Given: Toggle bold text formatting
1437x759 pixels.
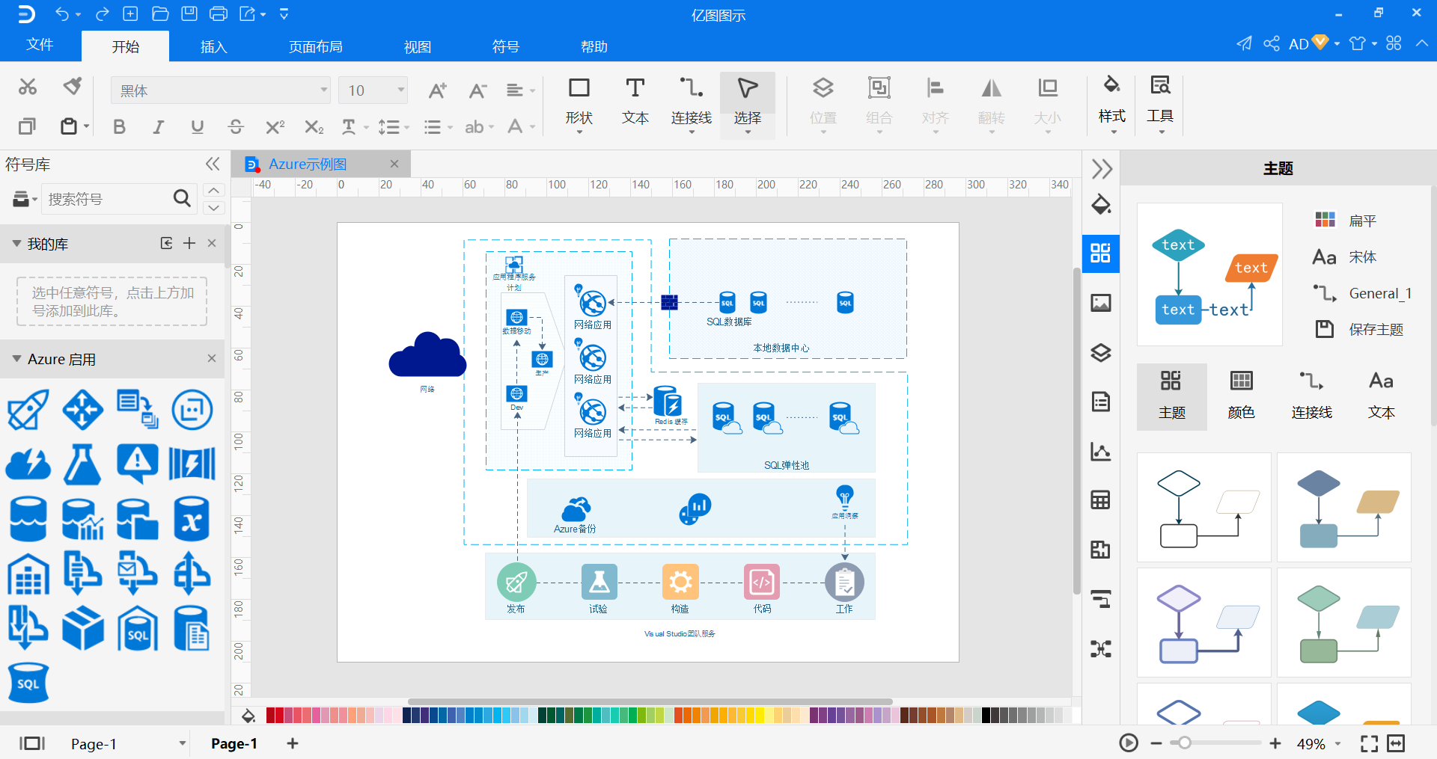Looking at the screenshot, I should (119, 127).
